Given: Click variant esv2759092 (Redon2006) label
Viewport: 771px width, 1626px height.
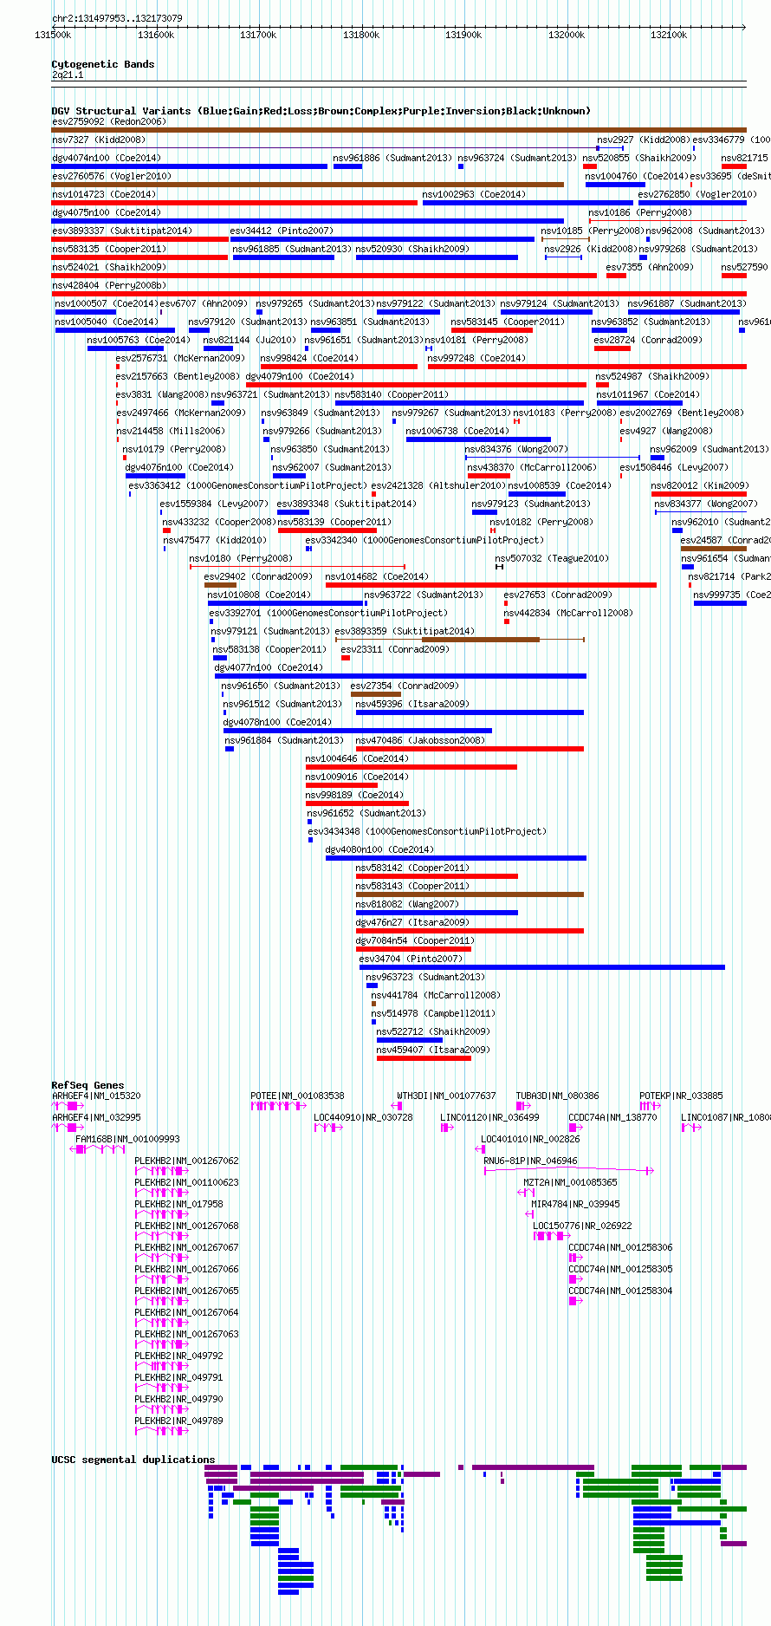Looking at the screenshot, I should 108,121.
